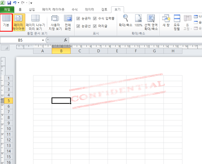Expand the Name Box dropdown arrow
The image size is (202, 164).
(x=43, y=40)
